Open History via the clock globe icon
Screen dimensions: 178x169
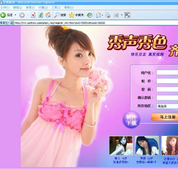tap(90, 15)
